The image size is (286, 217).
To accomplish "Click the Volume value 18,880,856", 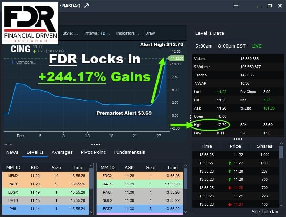I will pos(249,59).
